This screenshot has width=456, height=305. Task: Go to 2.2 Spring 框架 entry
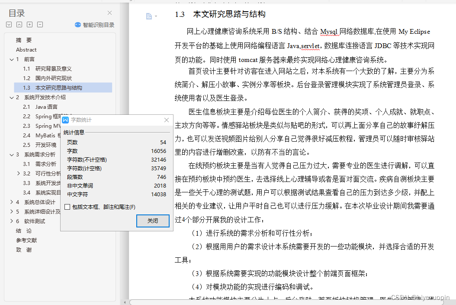click(x=42, y=117)
